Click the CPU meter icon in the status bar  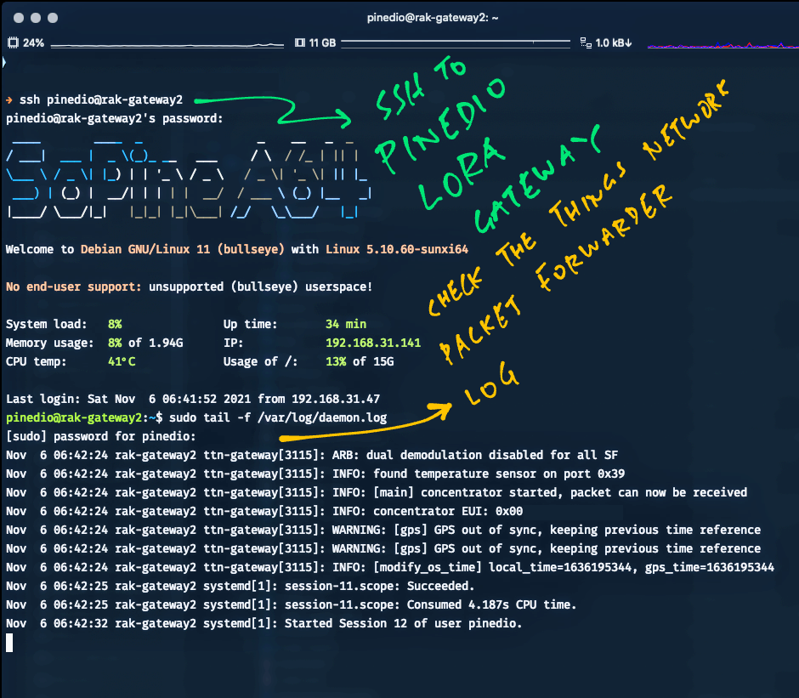point(12,43)
